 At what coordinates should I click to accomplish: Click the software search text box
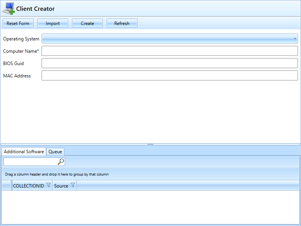(30, 162)
